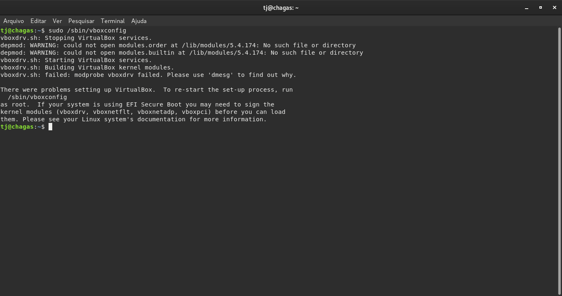This screenshot has width=562, height=296.
Task: Click the 'EFI Secure Boot' line
Action: (x=137, y=104)
